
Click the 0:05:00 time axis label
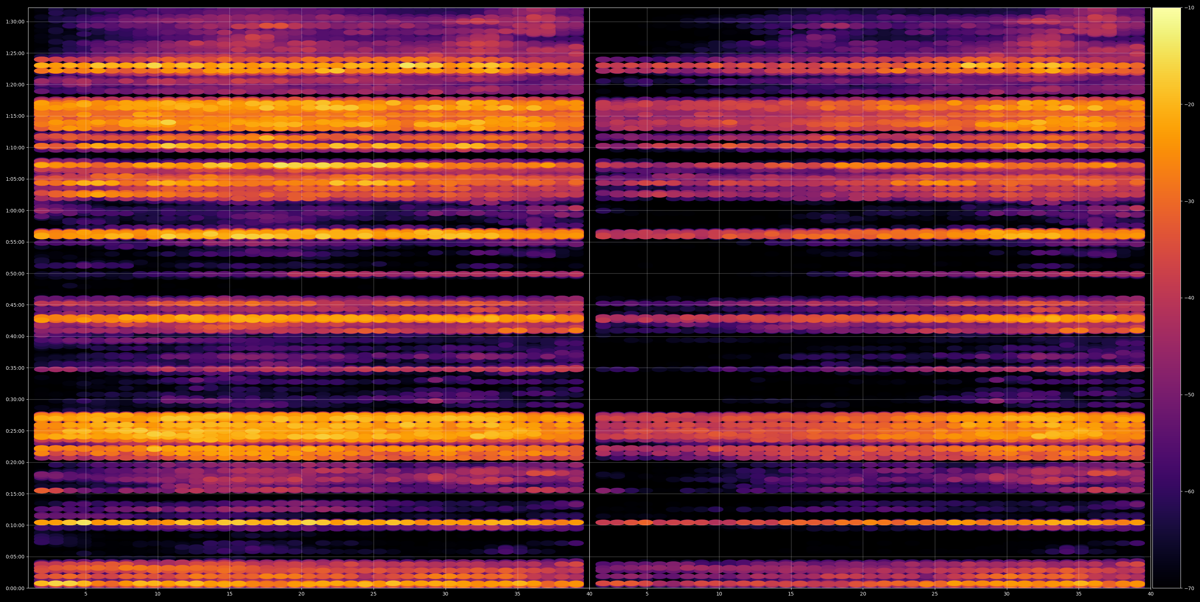tap(15, 557)
